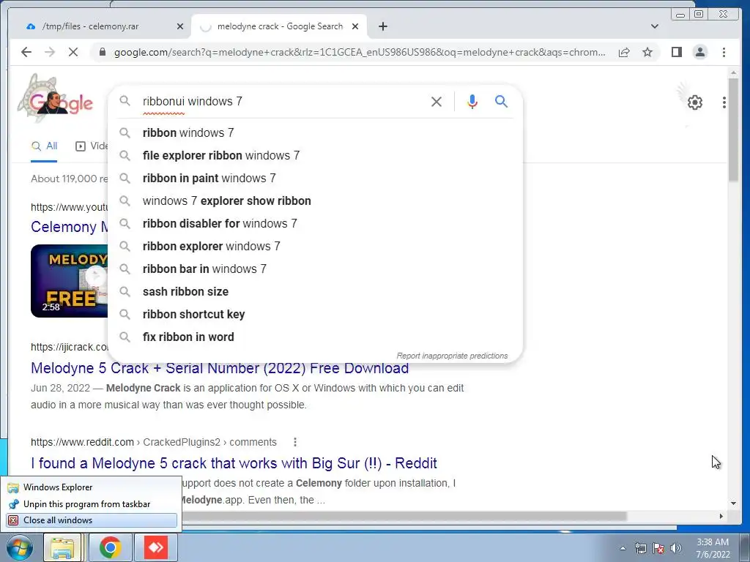Show hidden system tray icons arrow
750x562 pixels.
[623, 548]
